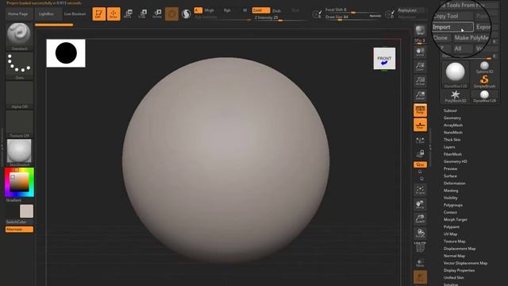Screen dimensions: 508x286
Task: Expand the Display Properties section
Action: (459, 270)
